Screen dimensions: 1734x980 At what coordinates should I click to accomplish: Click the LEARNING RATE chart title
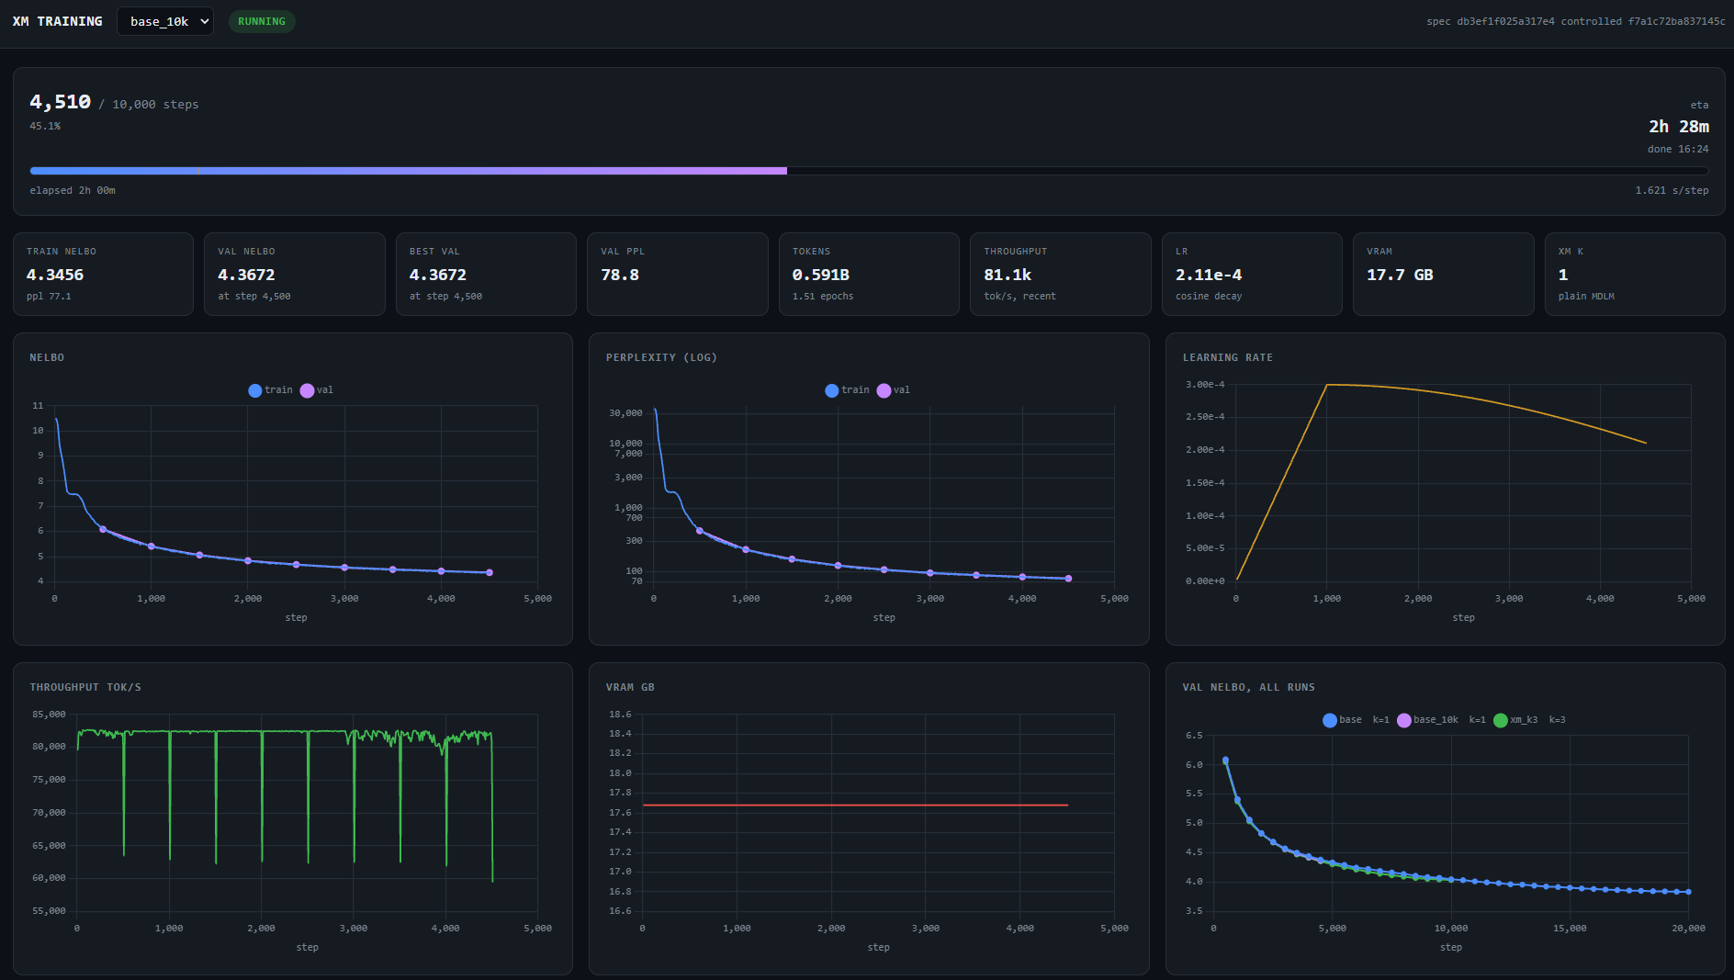[x=1228, y=357]
